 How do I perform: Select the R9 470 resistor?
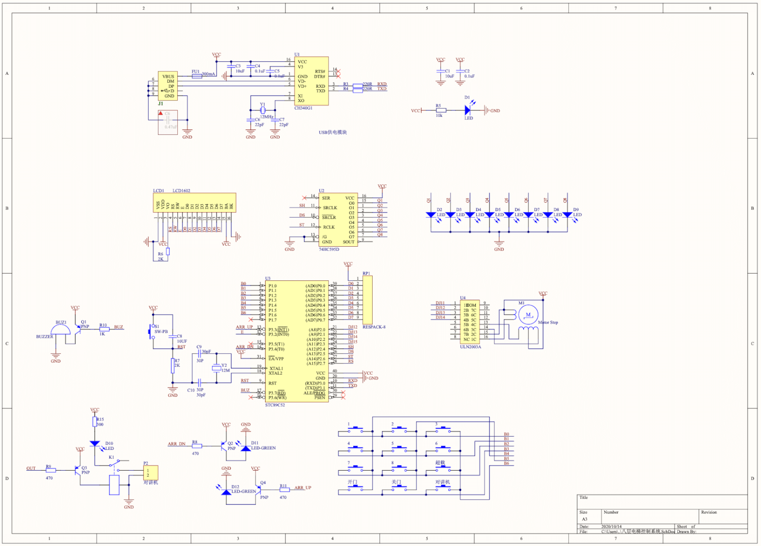tap(51, 470)
